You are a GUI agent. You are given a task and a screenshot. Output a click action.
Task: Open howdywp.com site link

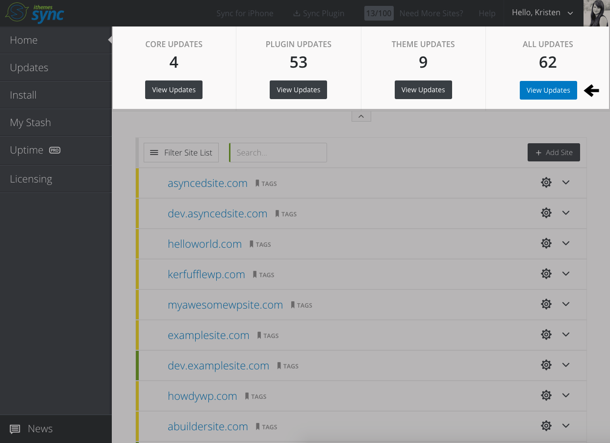click(x=202, y=396)
